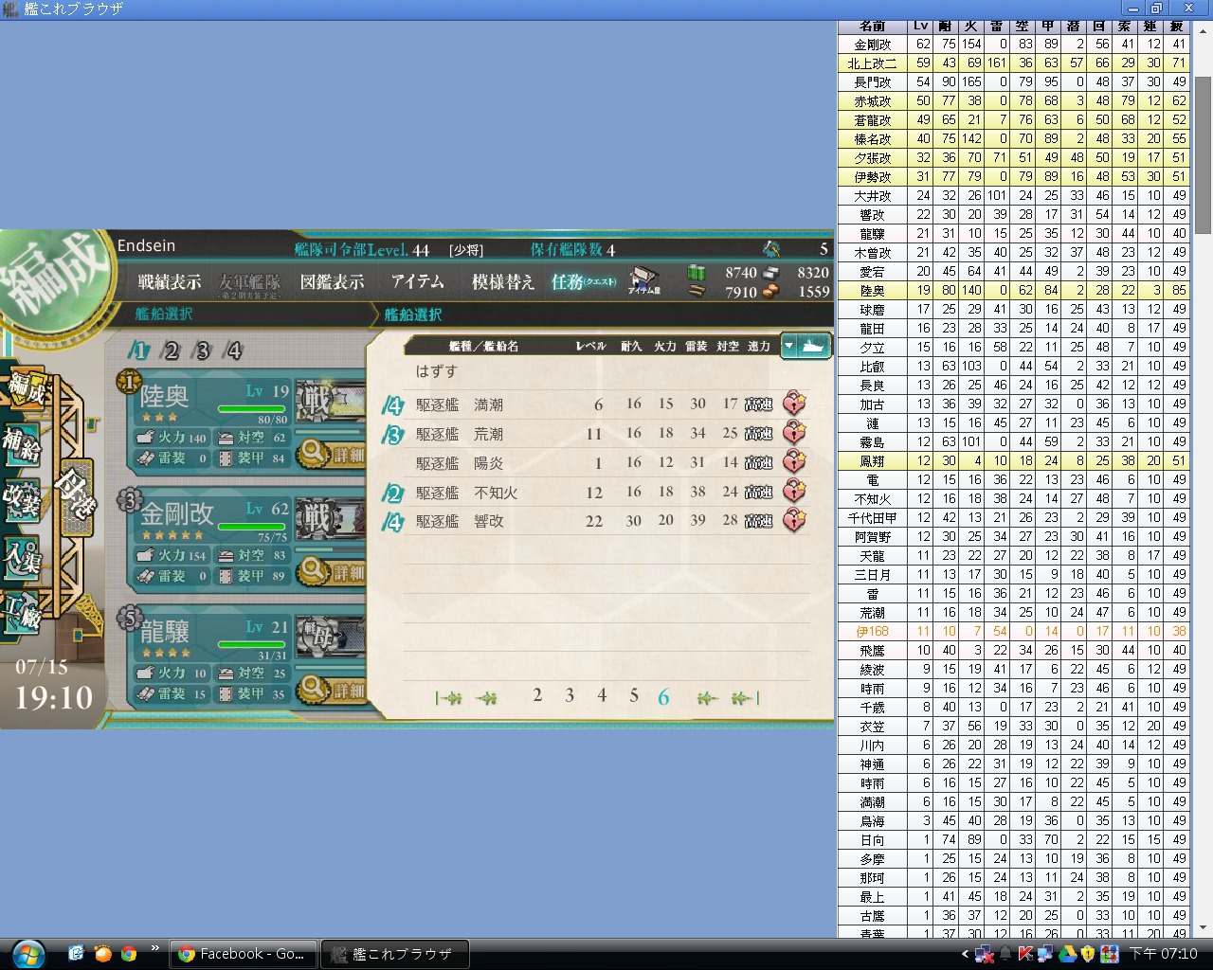1213x970 pixels.
Task: Toggle lock heart for 響改
Action: 794,521
